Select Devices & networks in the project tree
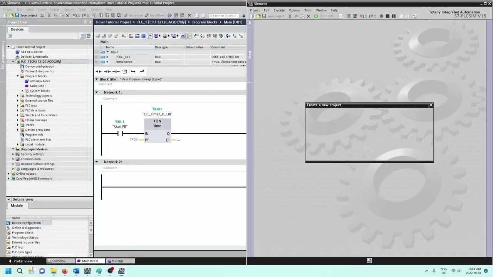The width and height of the screenshot is (493, 277). tap(34, 57)
